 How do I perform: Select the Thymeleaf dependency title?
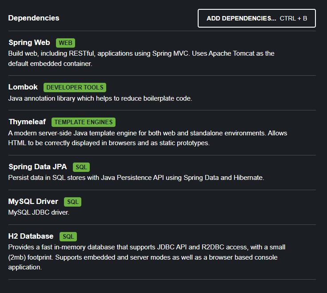[x=27, y=122]
